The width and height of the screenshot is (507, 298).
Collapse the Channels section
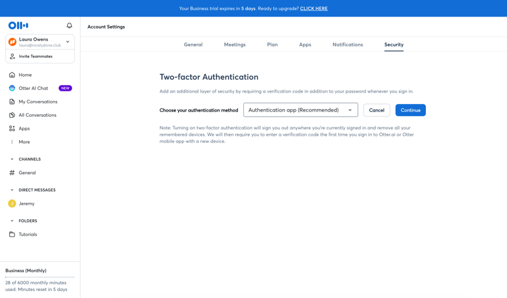tap(12, 159)
